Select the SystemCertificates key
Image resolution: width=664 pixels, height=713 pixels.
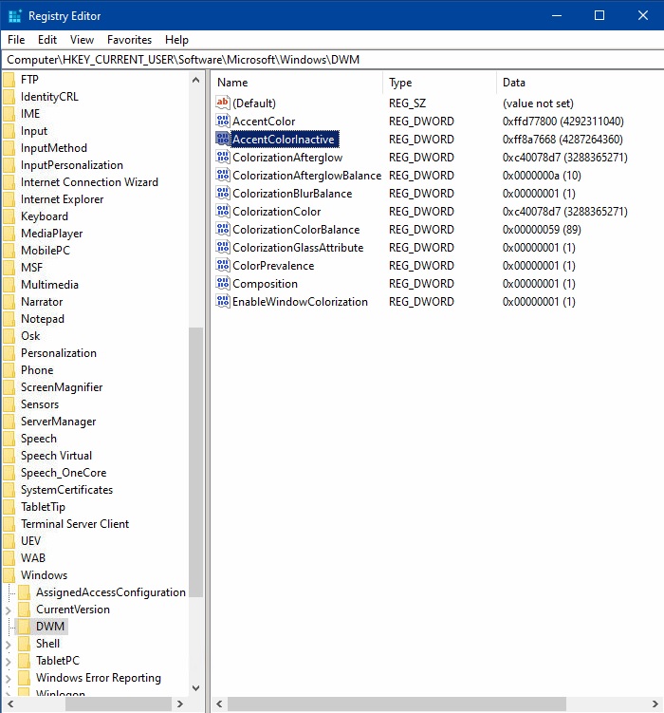click(66, 490)
